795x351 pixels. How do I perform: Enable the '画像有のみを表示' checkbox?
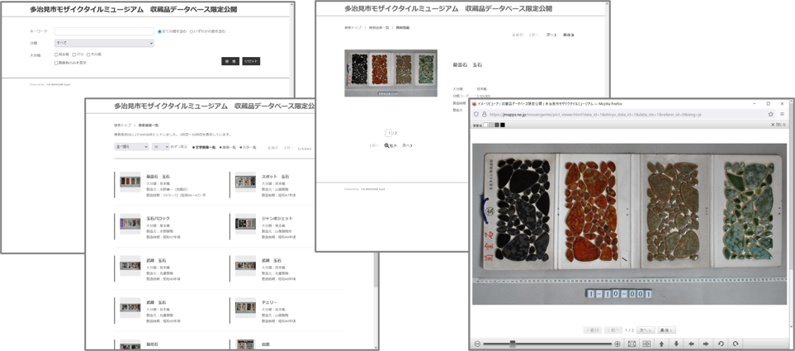coord(56,63)
